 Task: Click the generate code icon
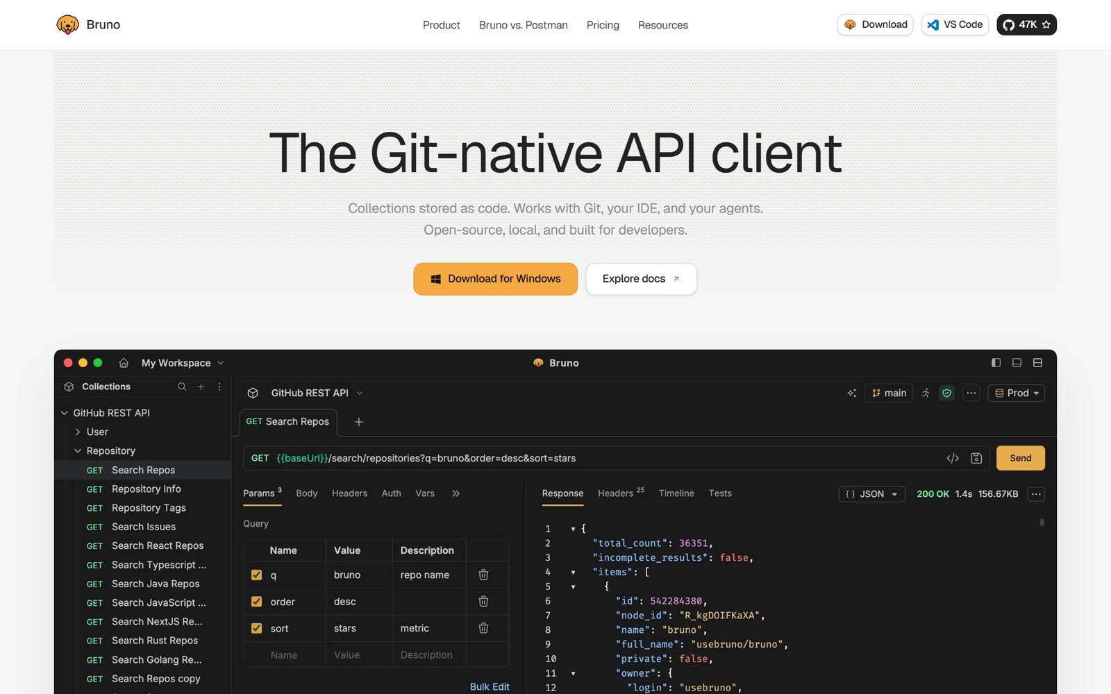[x=953, y=458]
